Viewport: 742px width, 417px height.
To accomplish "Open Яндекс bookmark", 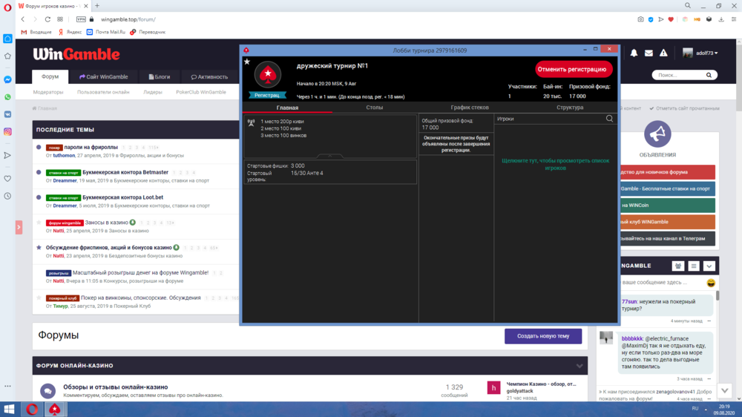I will (70, 32).
